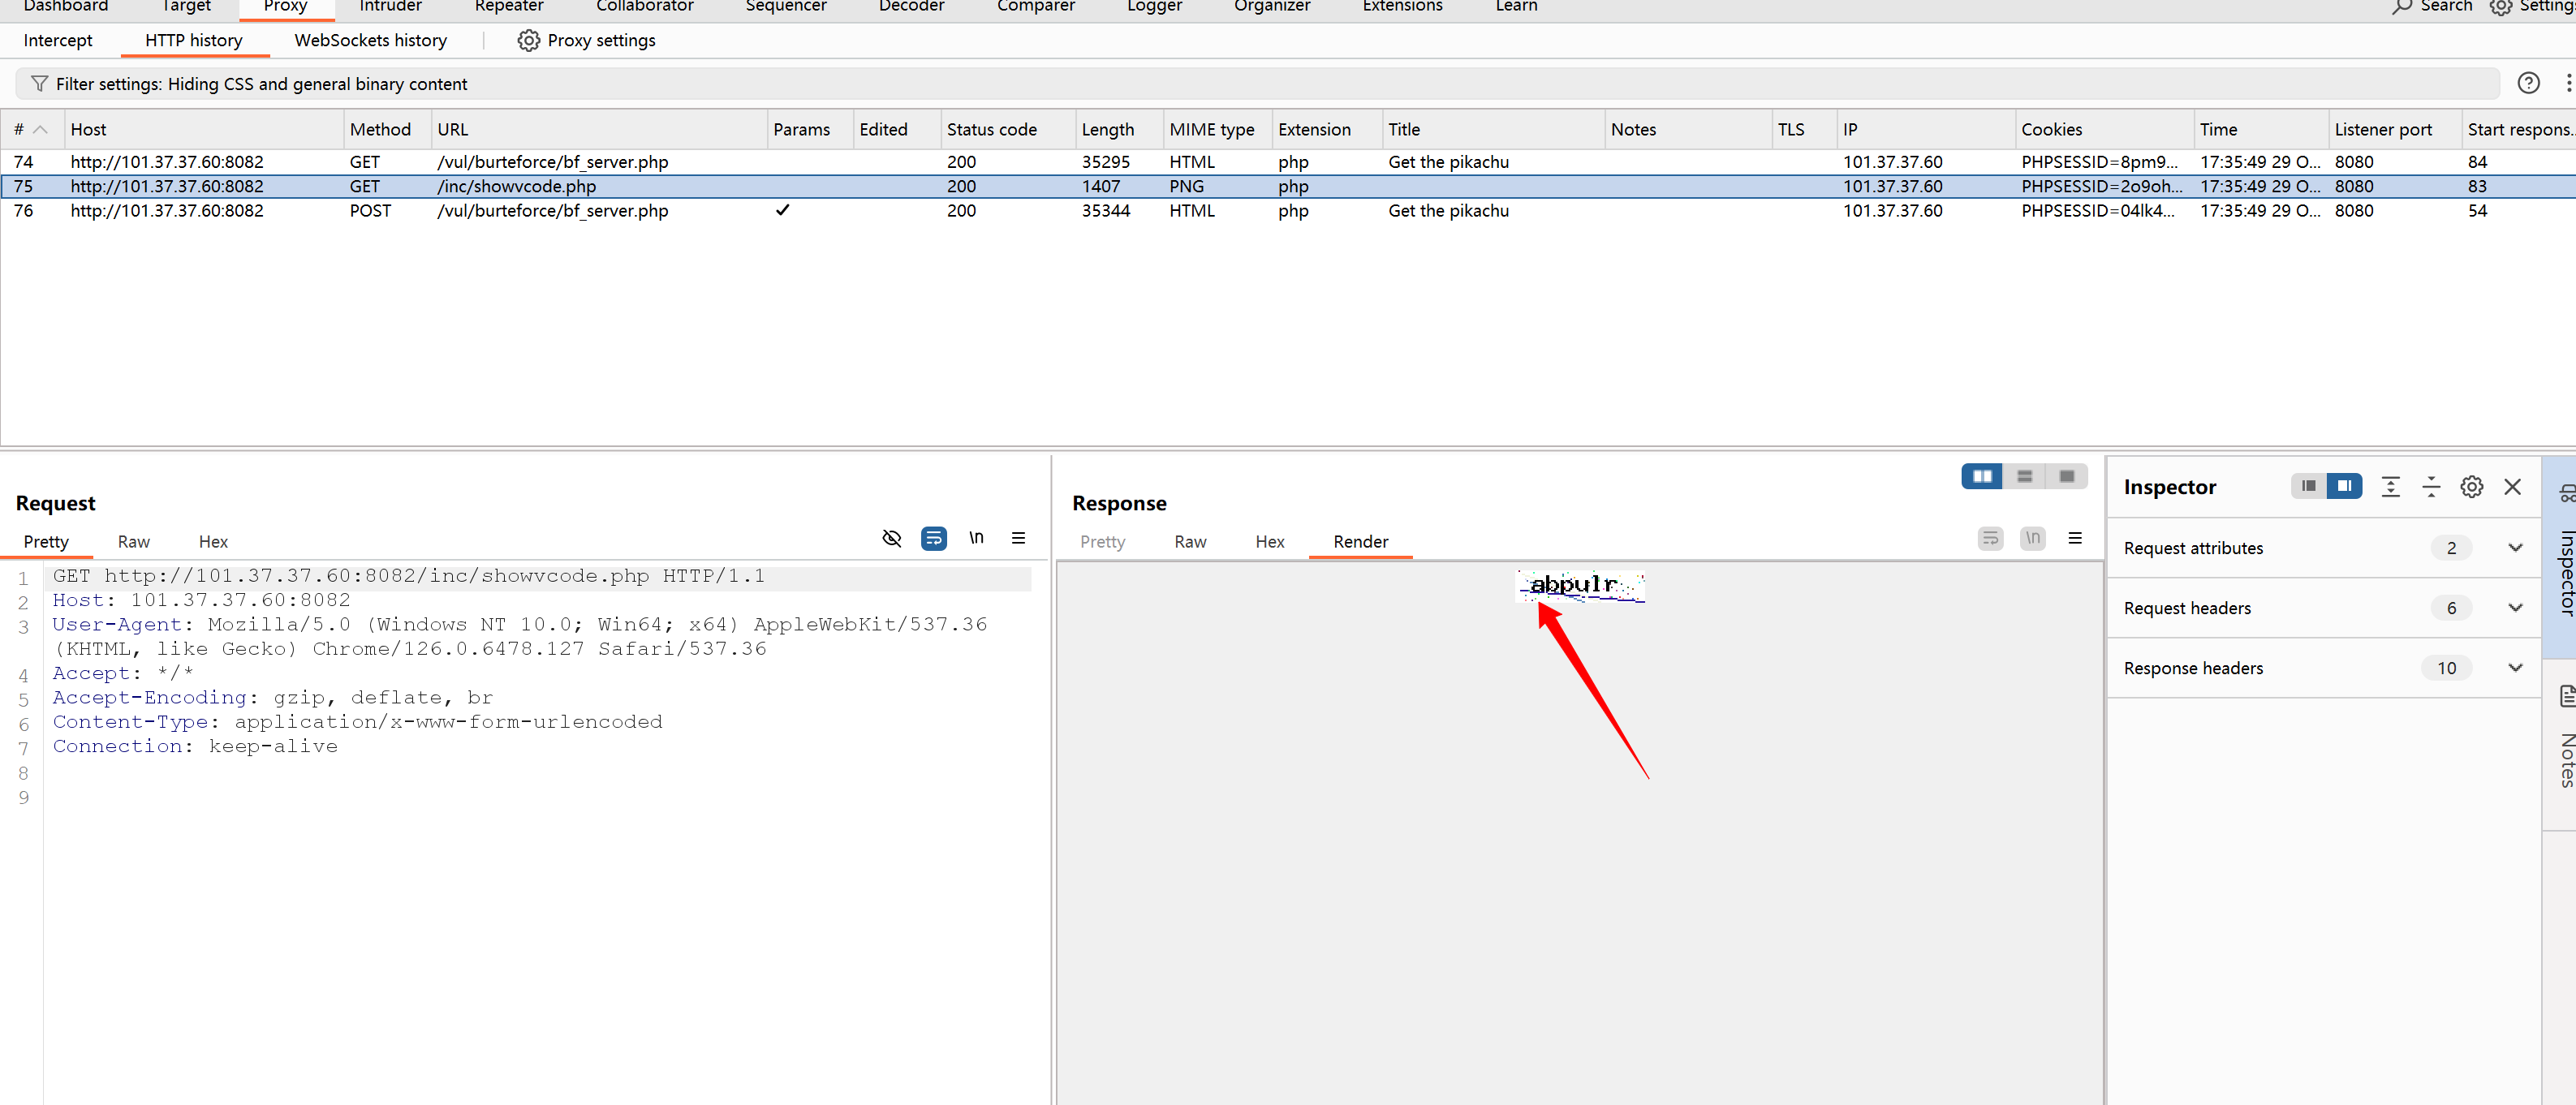Expand the Response headers section
This screenshot has height=1105, width=2576.
(2515, 668)
